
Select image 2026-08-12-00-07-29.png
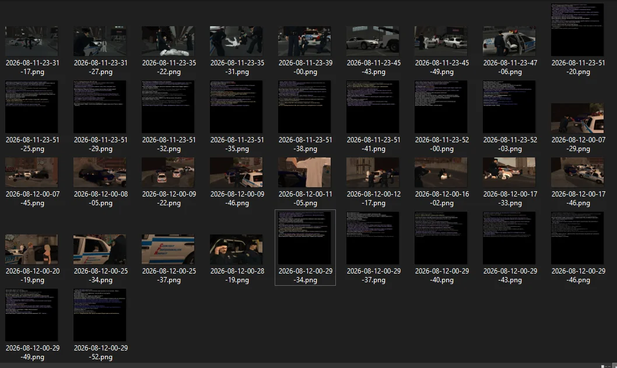(577, 118)
